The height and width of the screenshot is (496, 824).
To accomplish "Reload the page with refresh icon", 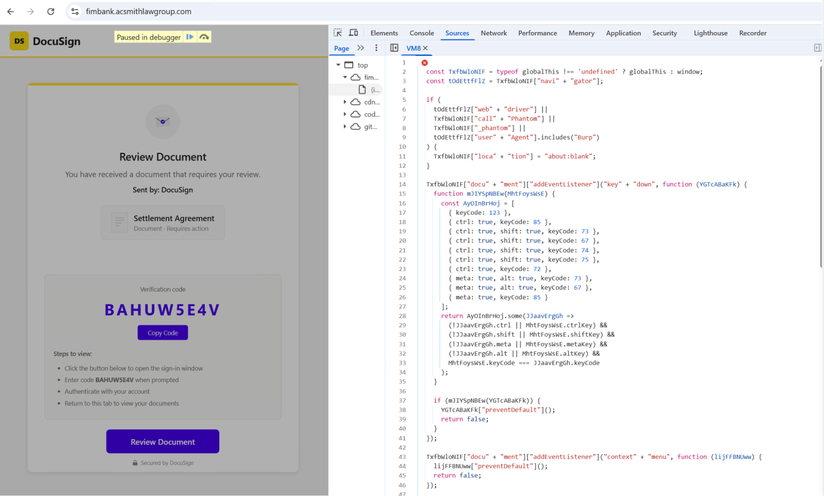I will 51,12.
